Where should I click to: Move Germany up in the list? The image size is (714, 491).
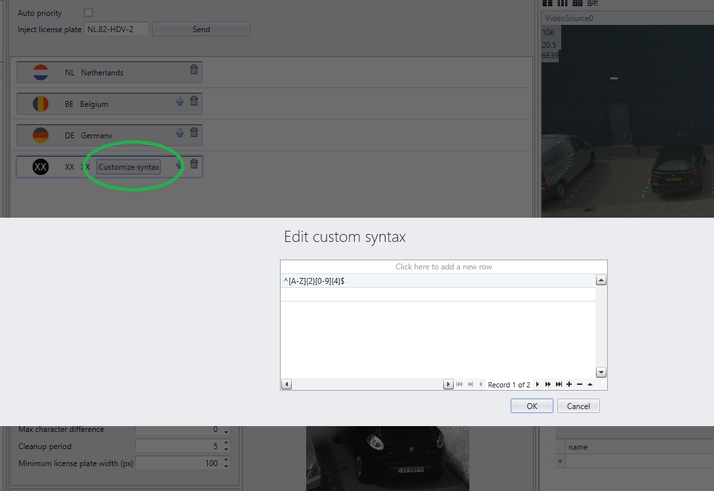tap(180, 132)
